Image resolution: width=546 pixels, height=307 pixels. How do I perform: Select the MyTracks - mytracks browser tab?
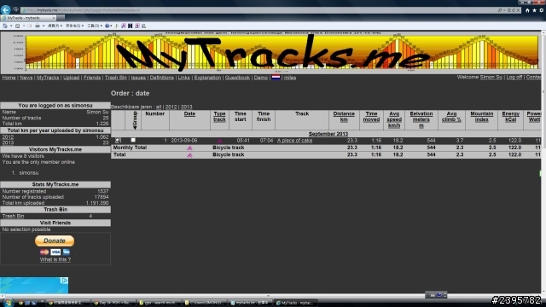click(x=28, y=18)
